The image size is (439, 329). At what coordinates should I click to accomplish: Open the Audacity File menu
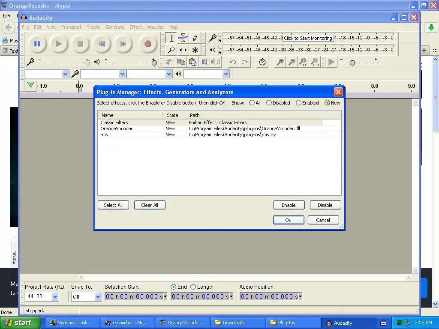point(25,27)
